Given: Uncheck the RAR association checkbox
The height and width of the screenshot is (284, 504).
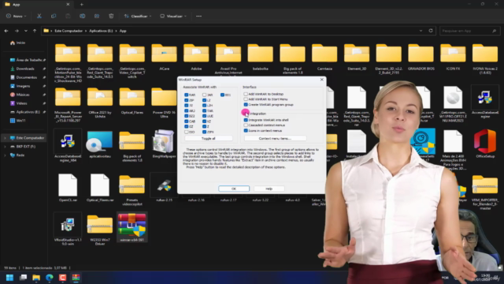Looking at the screenshot, I should coord(187,95).
